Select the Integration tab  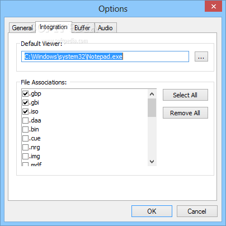pyautogui.click(x=54, y=27)
